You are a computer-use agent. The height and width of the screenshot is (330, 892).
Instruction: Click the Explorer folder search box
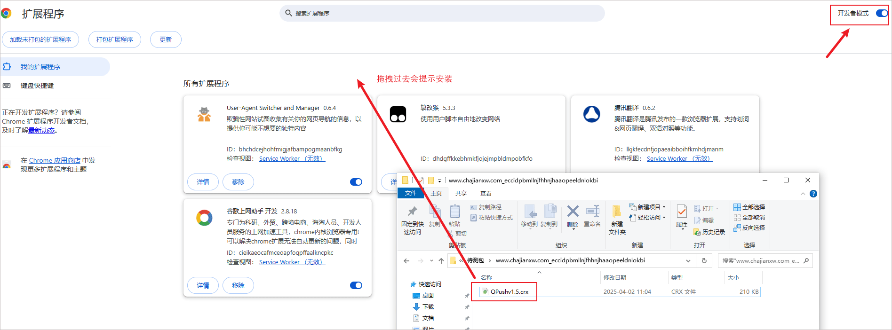765,261
